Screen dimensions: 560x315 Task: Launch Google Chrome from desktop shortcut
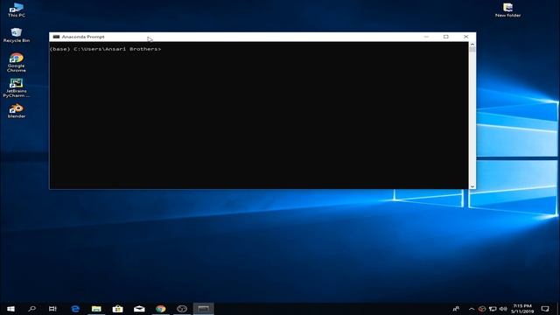16,62
